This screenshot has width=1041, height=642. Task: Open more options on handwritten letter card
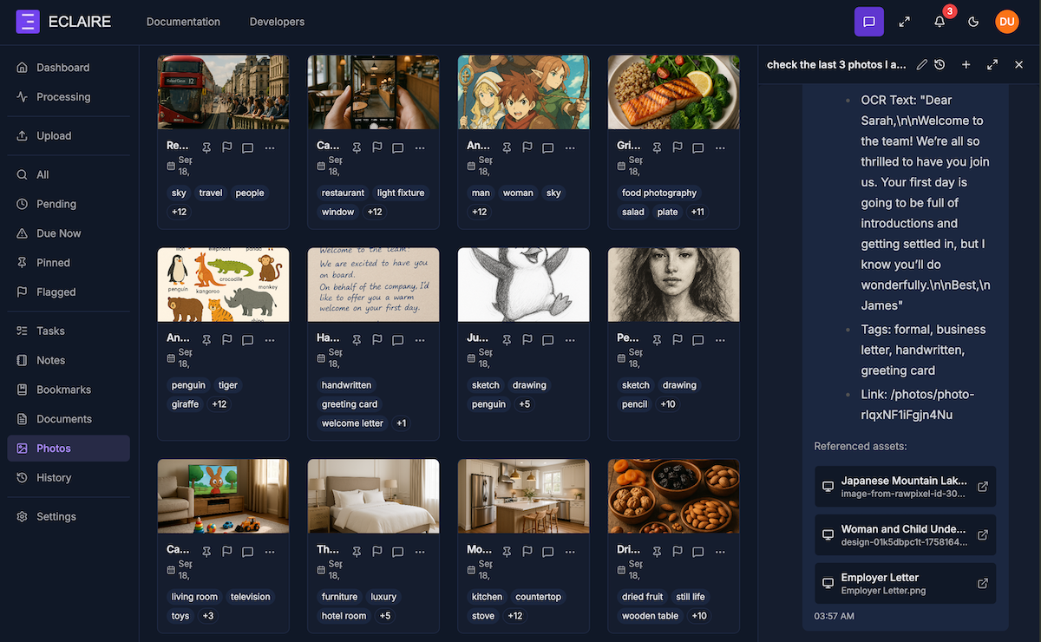click(x=420, y=340)
